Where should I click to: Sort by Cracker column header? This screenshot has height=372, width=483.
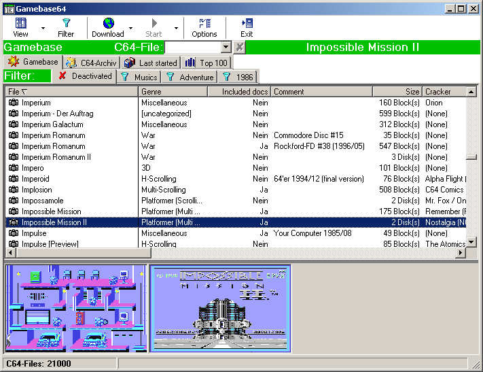pos(444,92)
